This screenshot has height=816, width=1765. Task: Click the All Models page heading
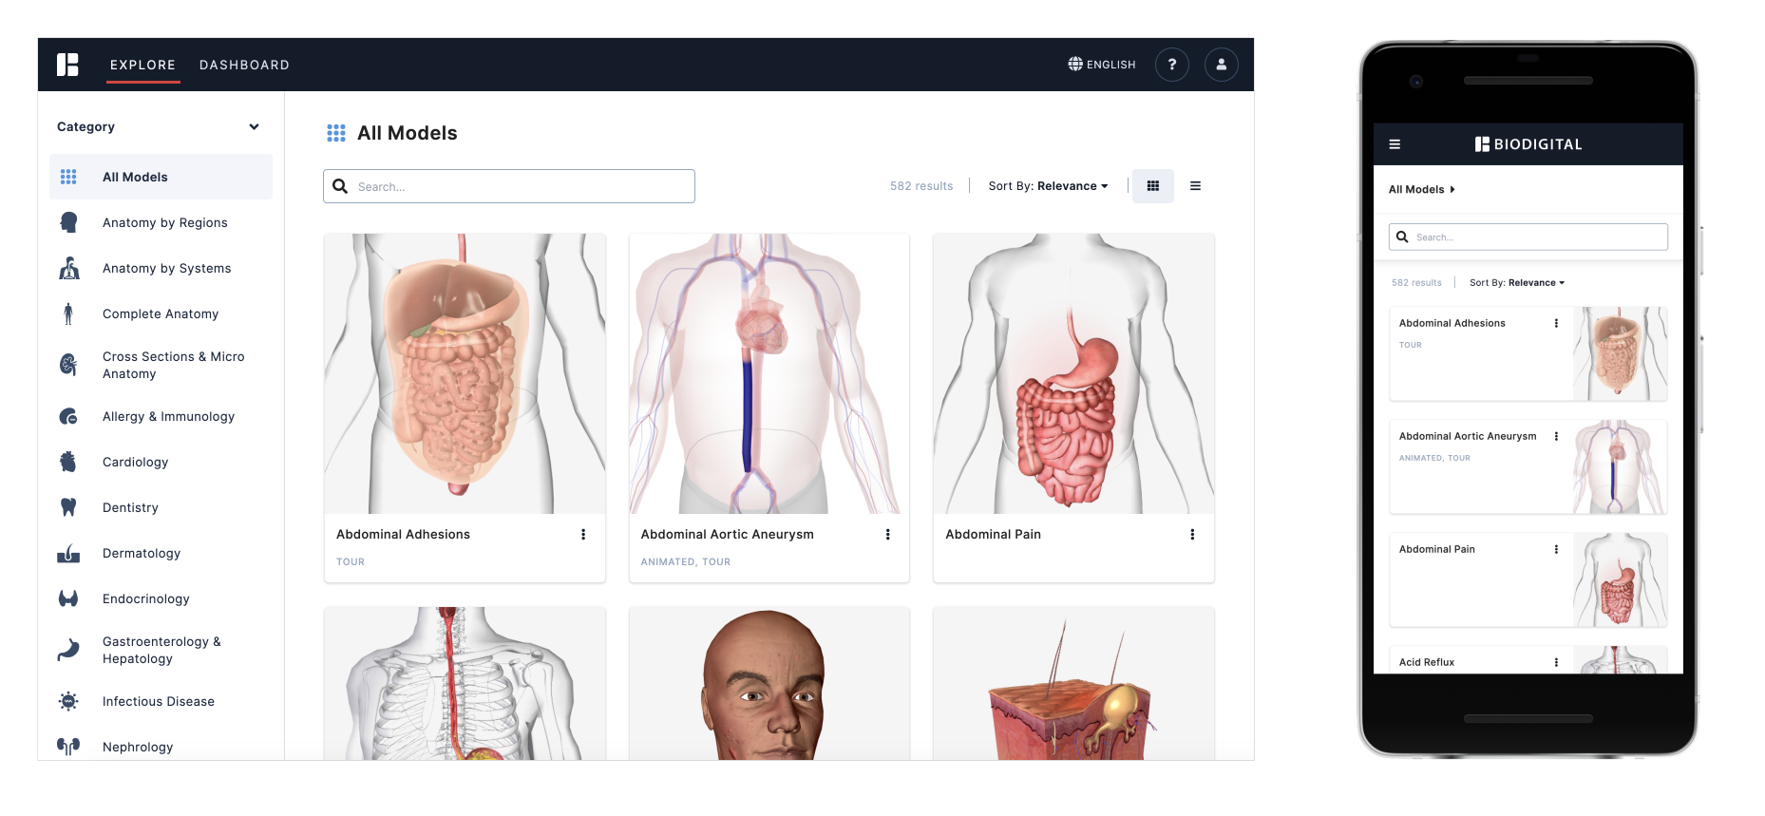click(x=408, y=133)
